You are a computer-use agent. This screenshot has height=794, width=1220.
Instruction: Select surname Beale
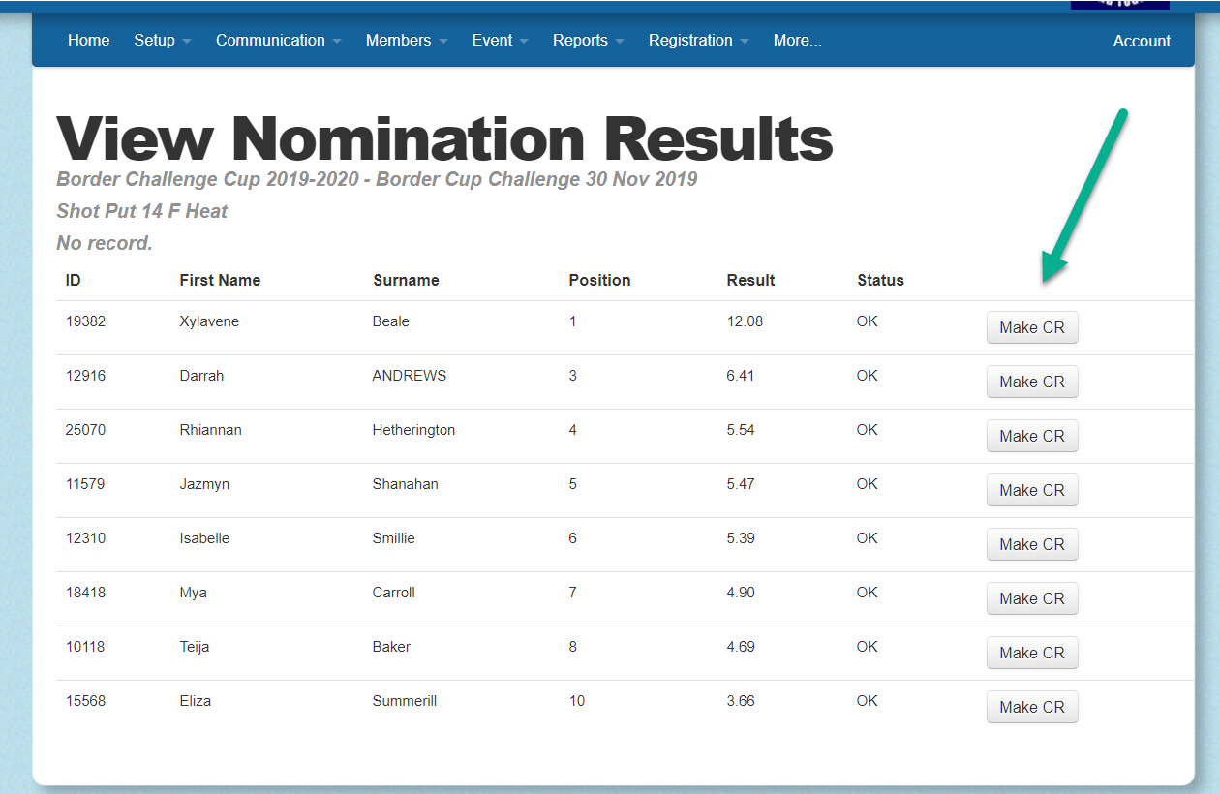390,321
